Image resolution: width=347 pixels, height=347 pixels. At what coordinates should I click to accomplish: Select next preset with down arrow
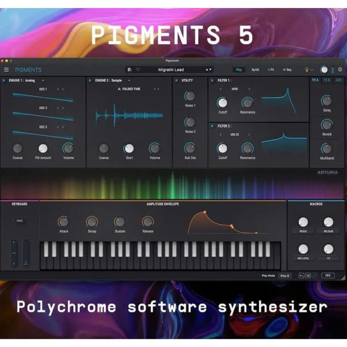(210, 69)
